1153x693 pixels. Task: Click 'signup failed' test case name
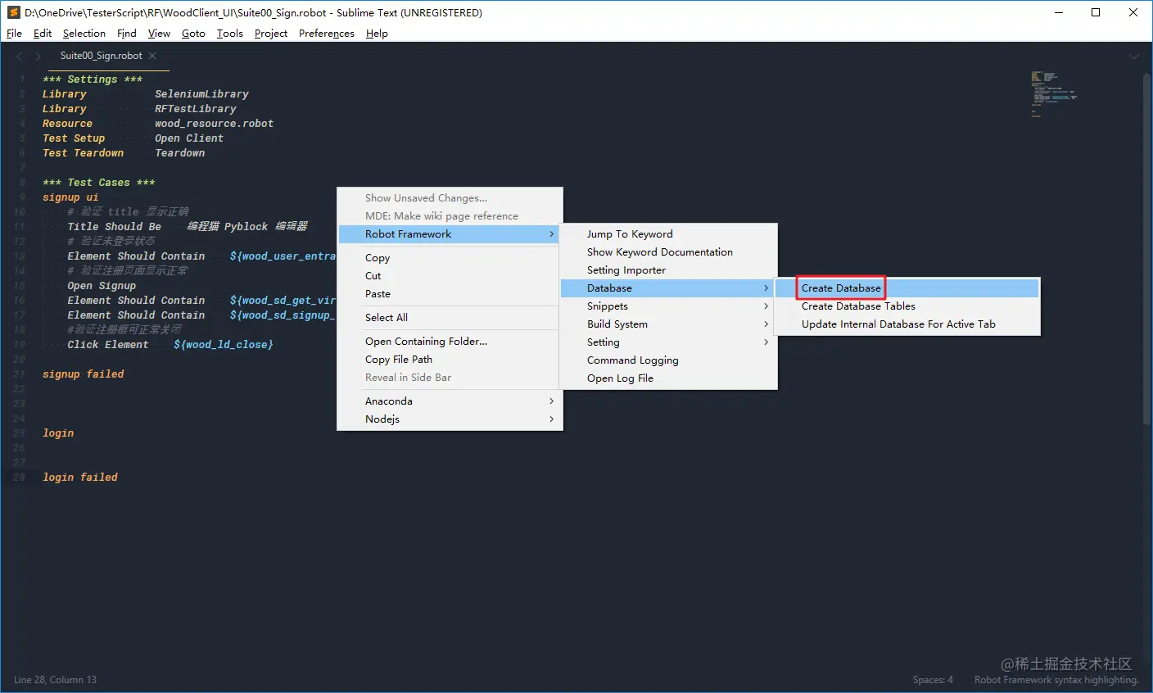(x=84, y=374)
